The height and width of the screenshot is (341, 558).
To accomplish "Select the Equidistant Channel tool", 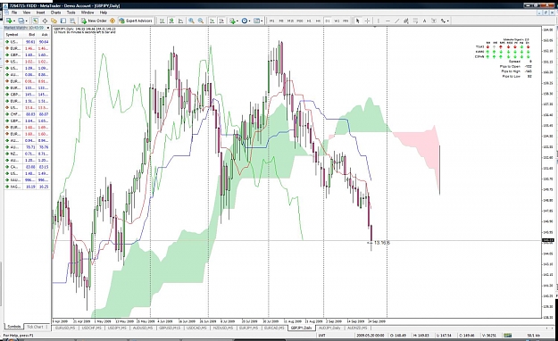I will click(406, 21).
